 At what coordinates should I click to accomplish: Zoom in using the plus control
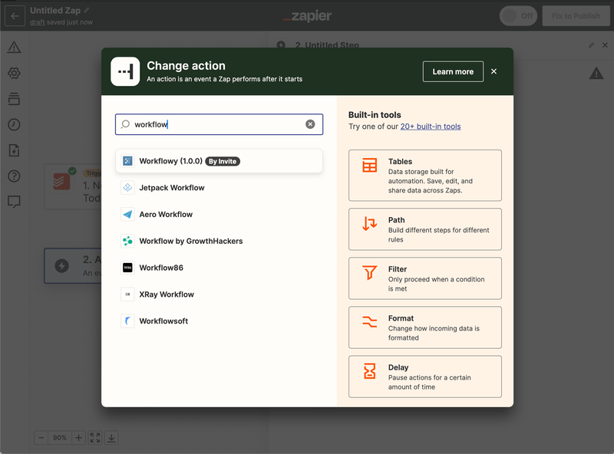pyautogui.click(x=78, y=437)
